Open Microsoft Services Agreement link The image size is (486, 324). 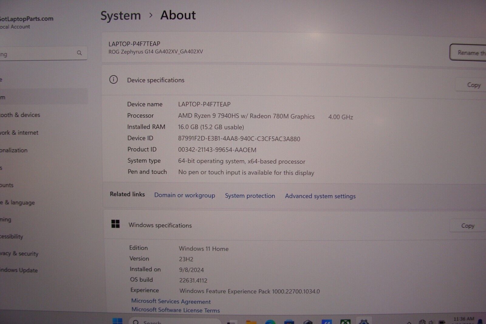coord(171,301)
